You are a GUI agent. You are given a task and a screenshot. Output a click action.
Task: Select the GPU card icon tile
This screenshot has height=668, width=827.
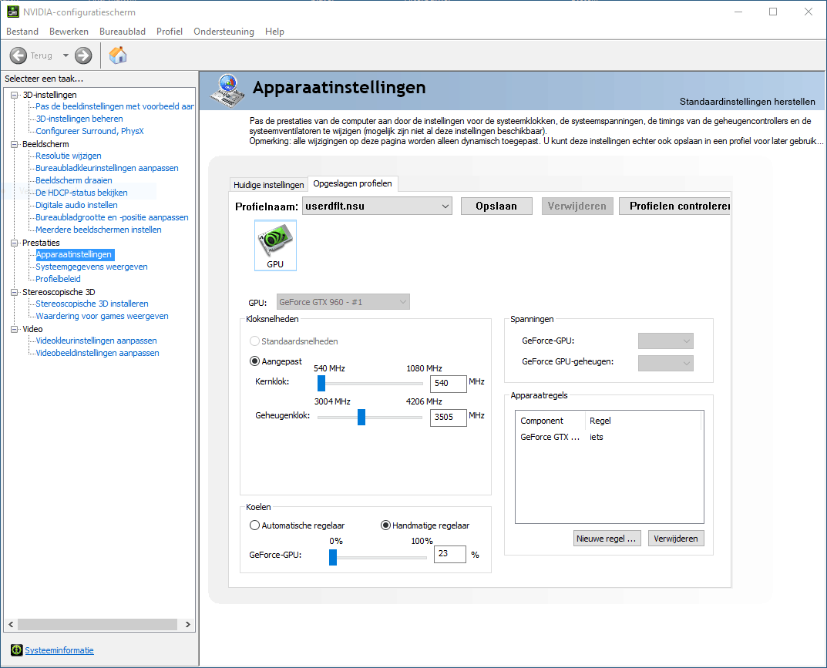pos(275,245)
